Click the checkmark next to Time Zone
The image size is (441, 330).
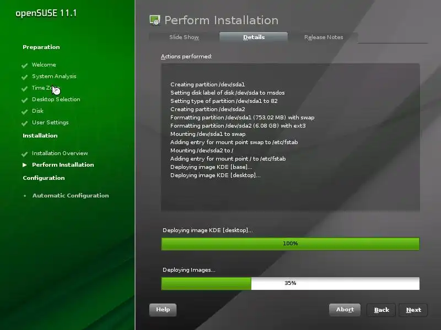24,89
